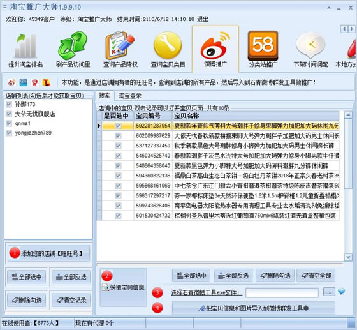Switch to the 搜索 tab
This screenshot has height=330, width=357.
tap(105, 96)
